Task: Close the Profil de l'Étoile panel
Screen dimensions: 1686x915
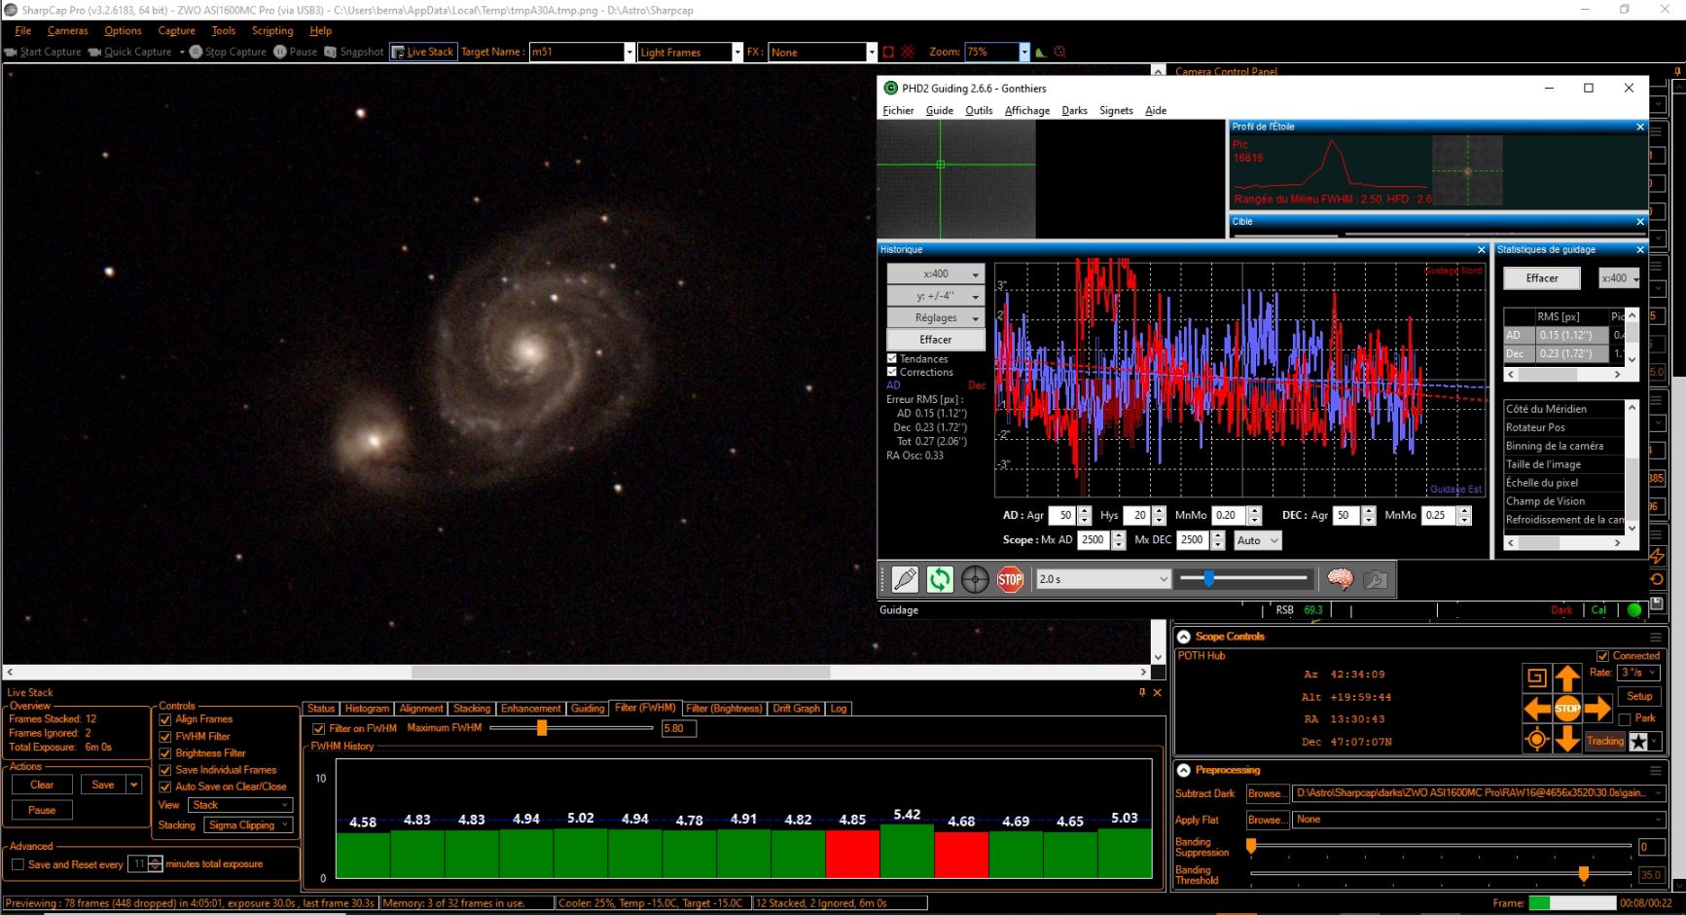Action: pos(1640,128)
